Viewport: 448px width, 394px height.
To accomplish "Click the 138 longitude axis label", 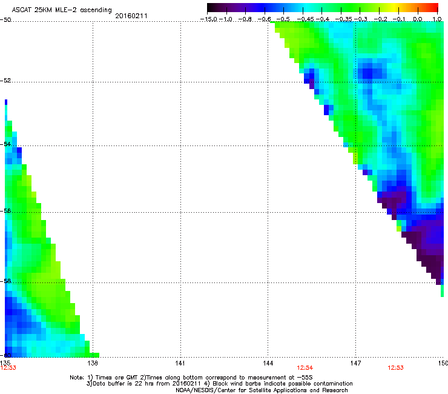I will coord(93,363).
